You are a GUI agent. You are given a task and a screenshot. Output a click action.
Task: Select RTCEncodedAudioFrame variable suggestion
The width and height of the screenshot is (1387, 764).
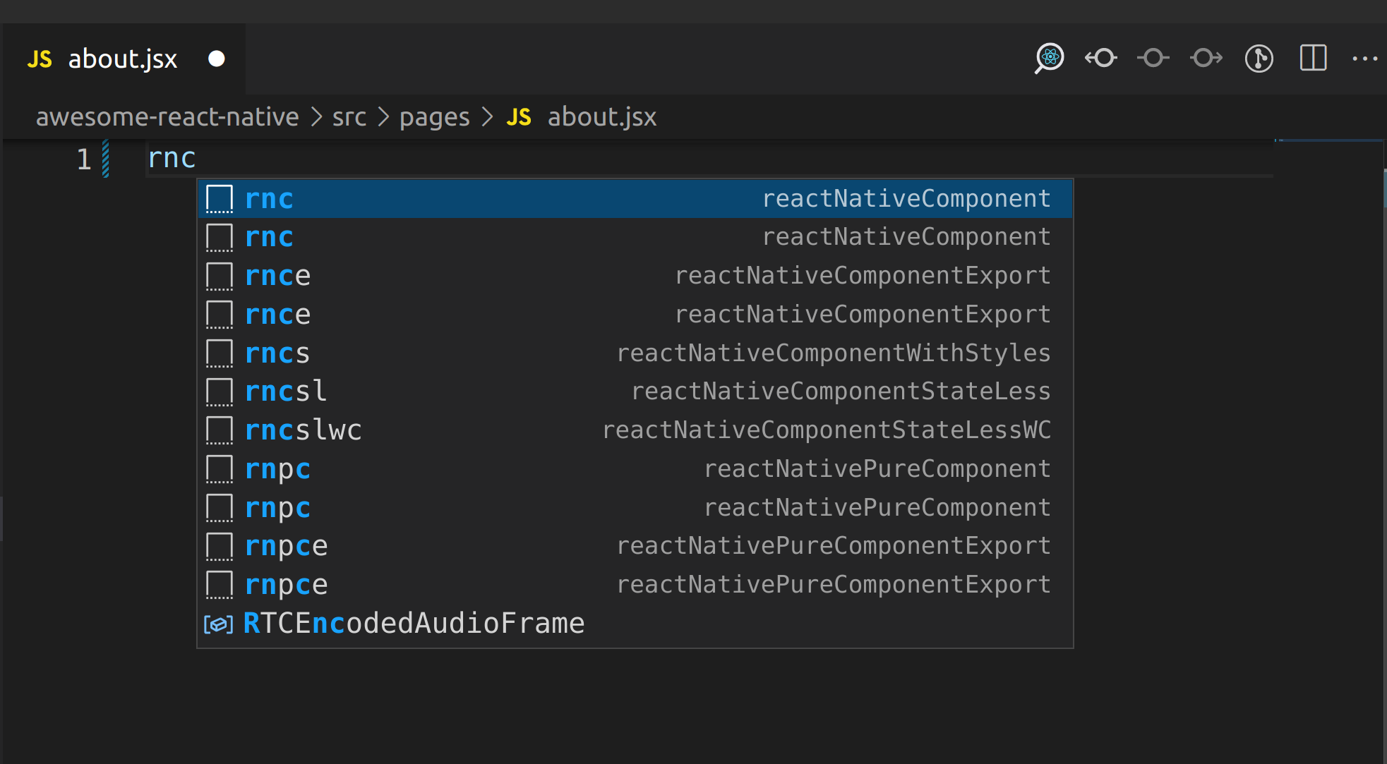635,624
